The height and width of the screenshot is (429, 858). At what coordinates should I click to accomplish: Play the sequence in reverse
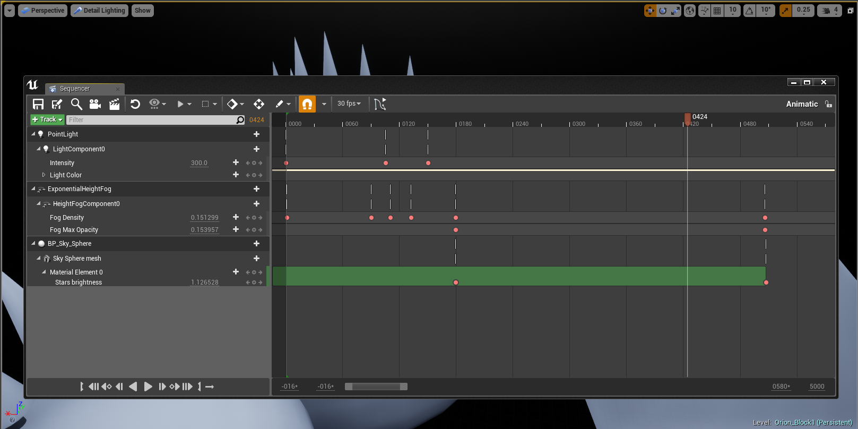point(133,387)
